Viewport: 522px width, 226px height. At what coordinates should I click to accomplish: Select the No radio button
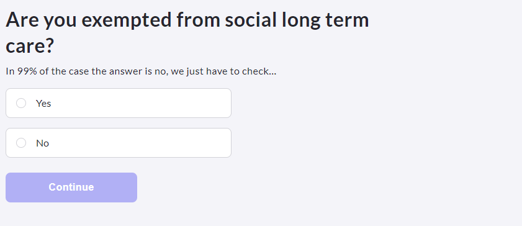pyautogui.click(x=21, y=143)
